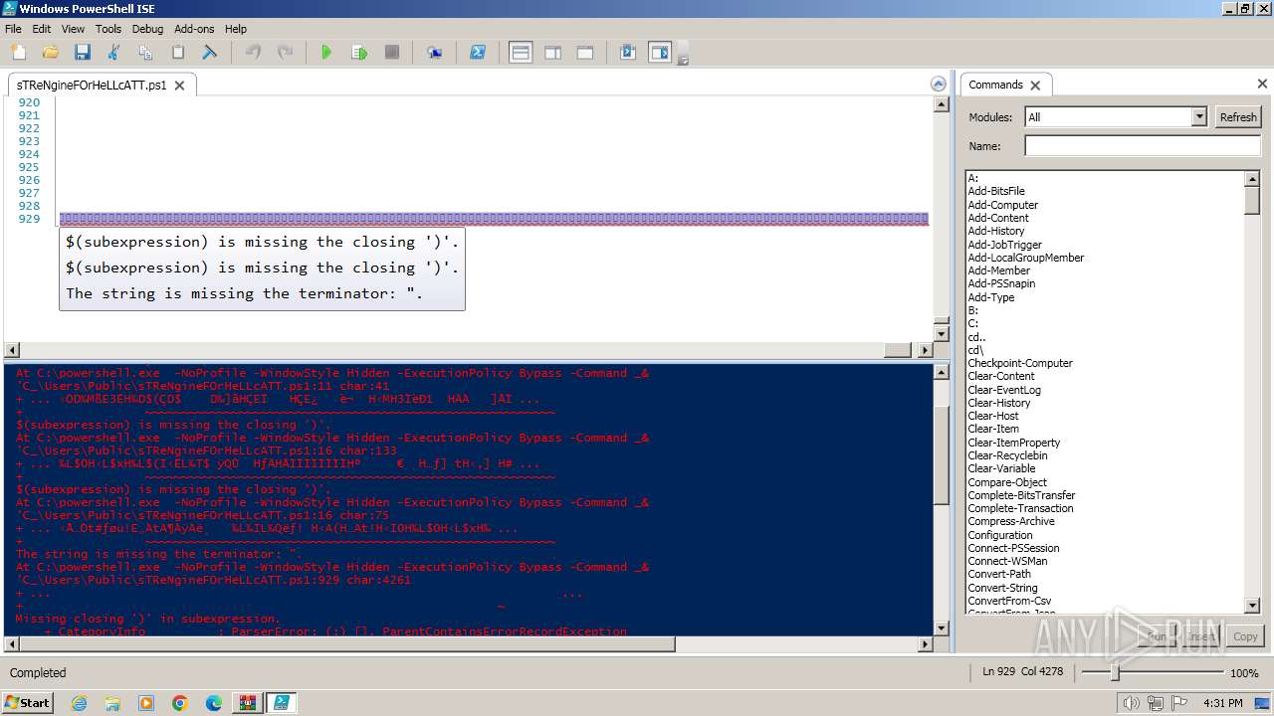
Task: Refresh the commands list
Action: [1238, 117]
